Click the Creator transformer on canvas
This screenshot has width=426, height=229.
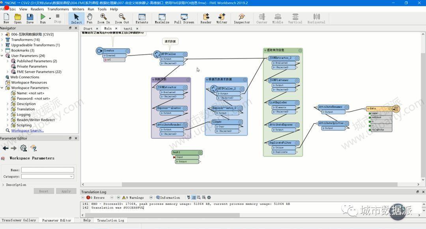113,51
